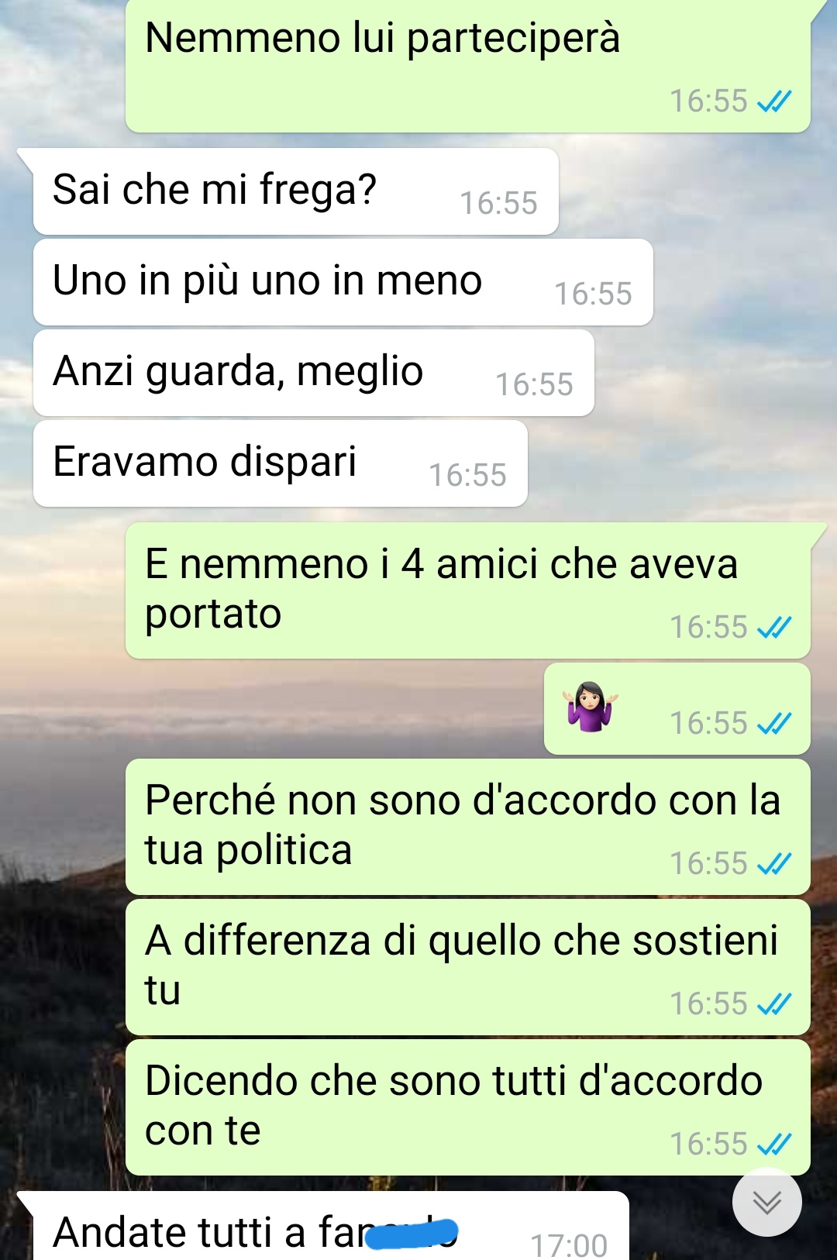Tap the 'Anzi guarda, meglio' message
This screenshot has width=837, height=1260.
click(x=313, y=373)
